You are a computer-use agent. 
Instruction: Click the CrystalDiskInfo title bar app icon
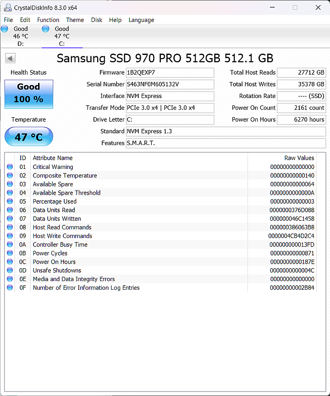(x=8, y=8)
